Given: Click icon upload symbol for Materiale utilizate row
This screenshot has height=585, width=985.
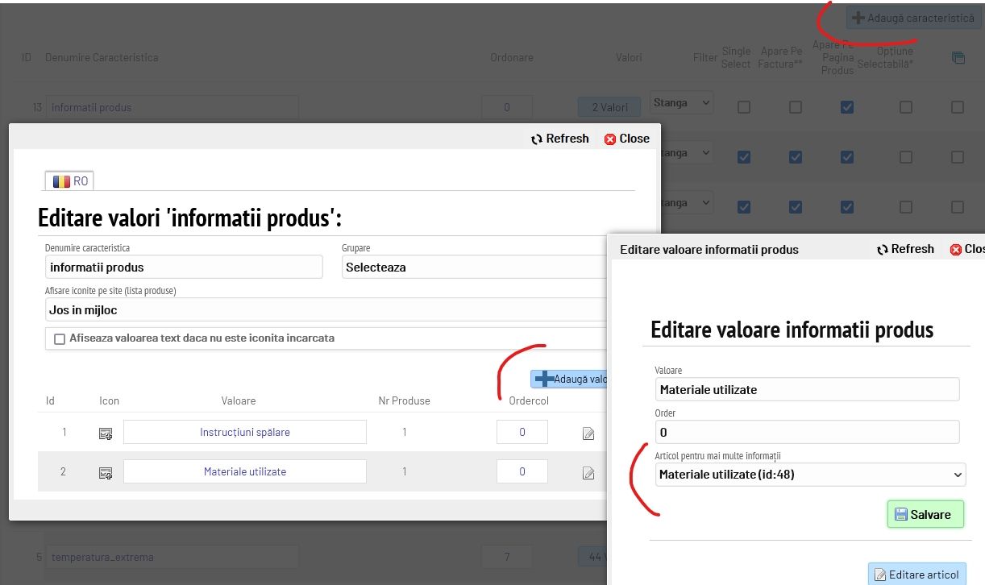Looking at the screenshot, I should [106, 473].
